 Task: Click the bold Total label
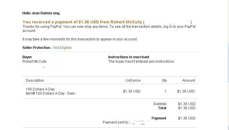pyautogui.click(x=162, y=108)
